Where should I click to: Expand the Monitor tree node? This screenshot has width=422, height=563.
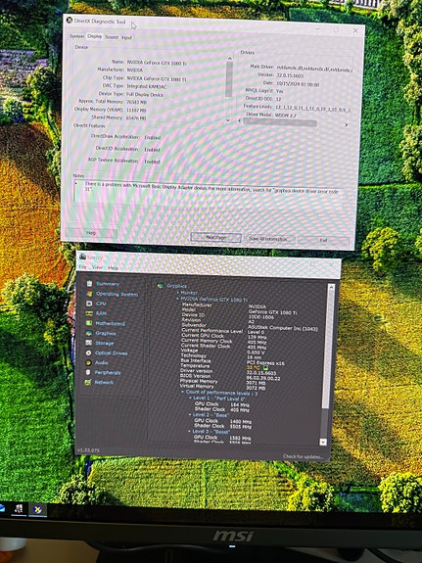click(x=177, y=293)
